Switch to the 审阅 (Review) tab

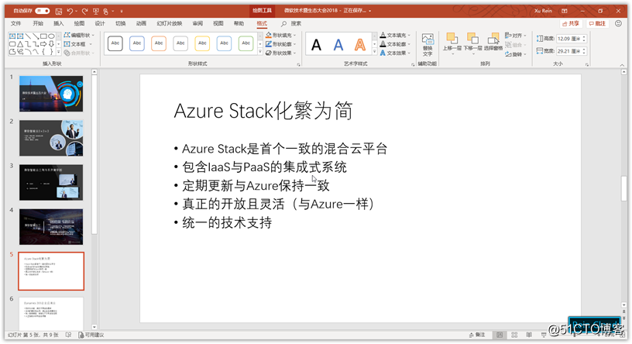click(x=197, y=23)
